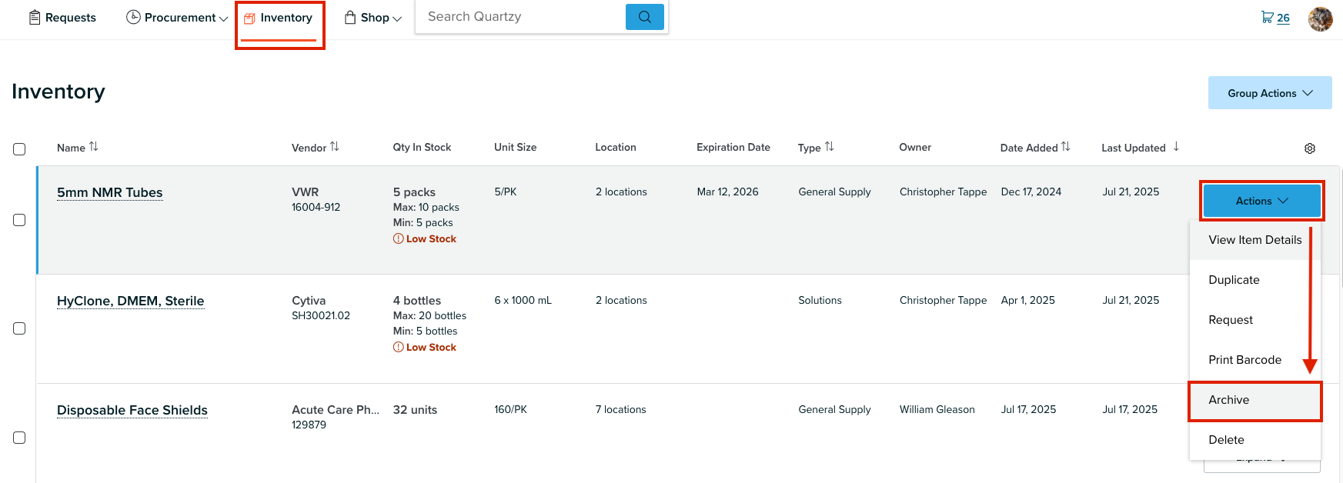Image resolution: width=1343 pixels, height=483 pixels.
Task: Click the blue search magnifier button
Action: click(645, 17)
